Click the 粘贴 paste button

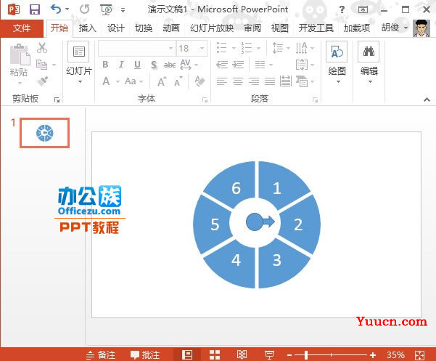click(20, 64)
